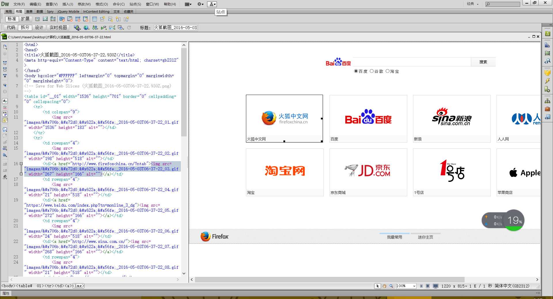
Task: Switch to Expanded tables mode button
Action: click(25, 19)
